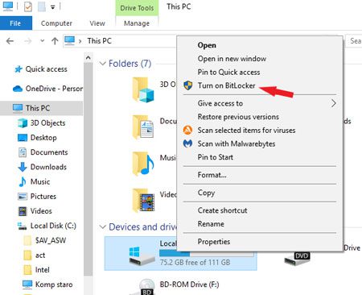Select OneDrive - Personal in the sidebar
Viewport: 362px width, 295px height.
coord(47,89)
